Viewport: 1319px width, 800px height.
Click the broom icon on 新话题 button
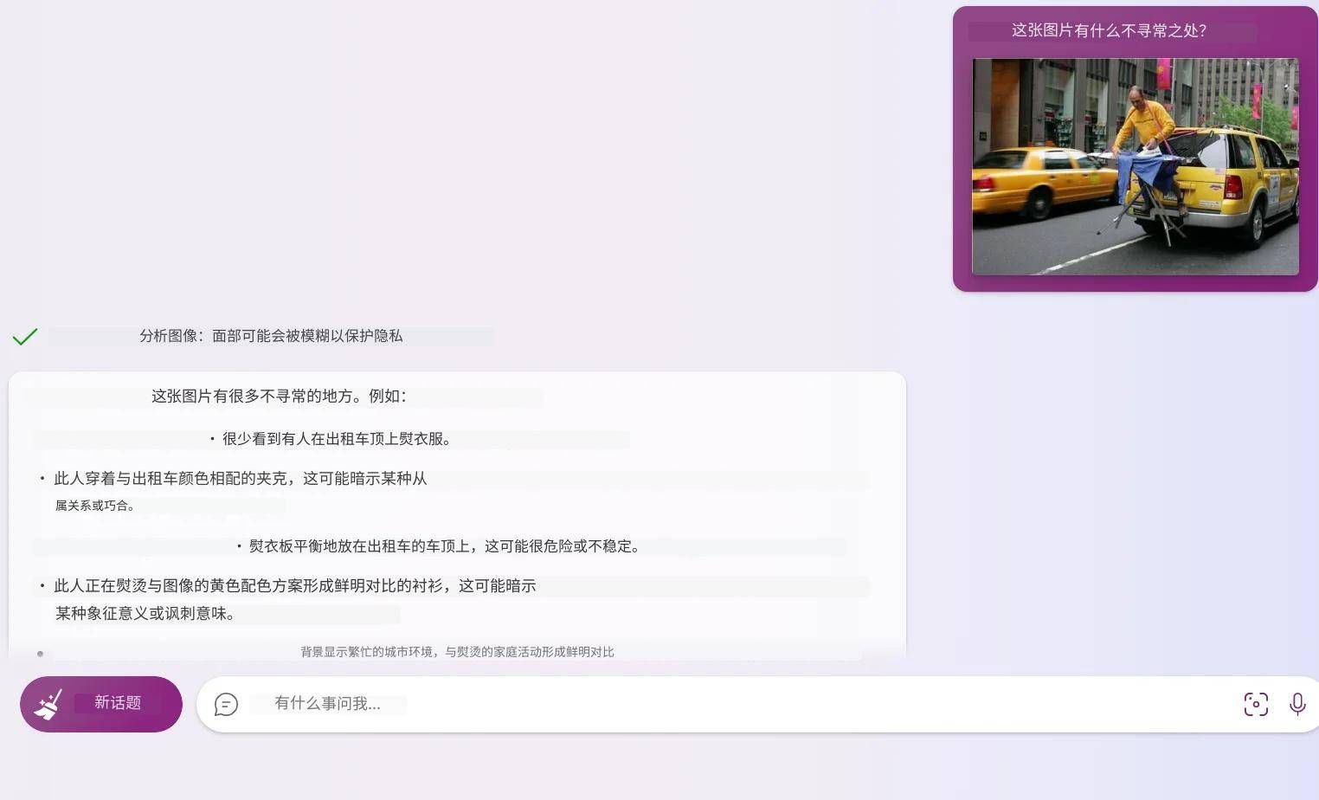click(x=48, y=704)
